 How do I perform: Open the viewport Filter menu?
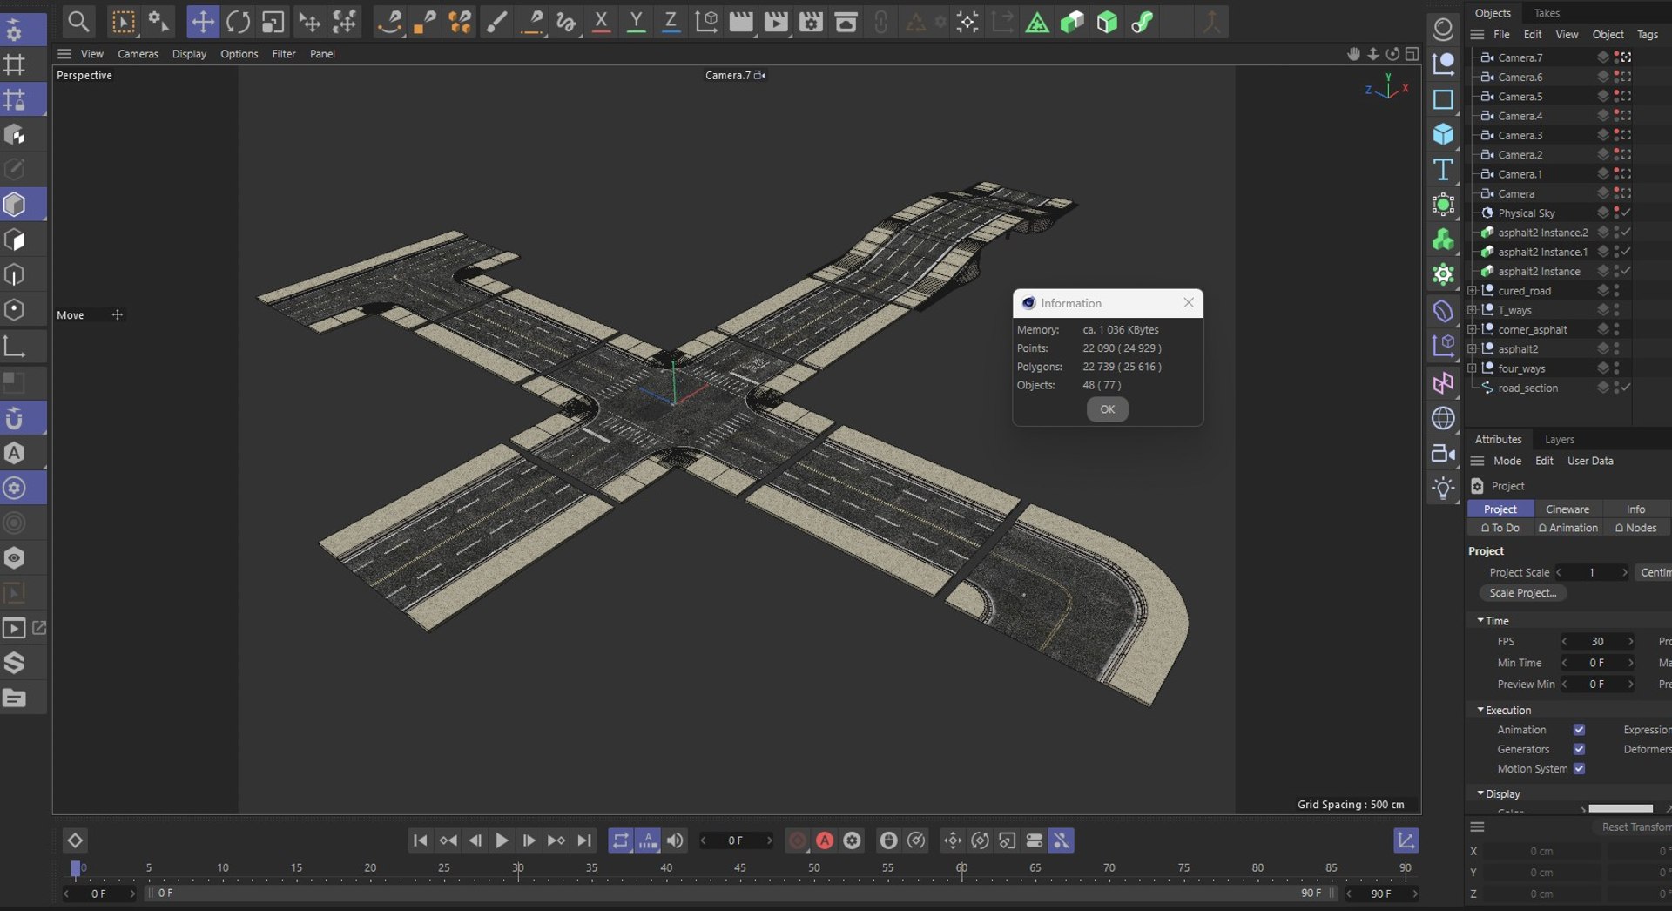click(284, 54)
